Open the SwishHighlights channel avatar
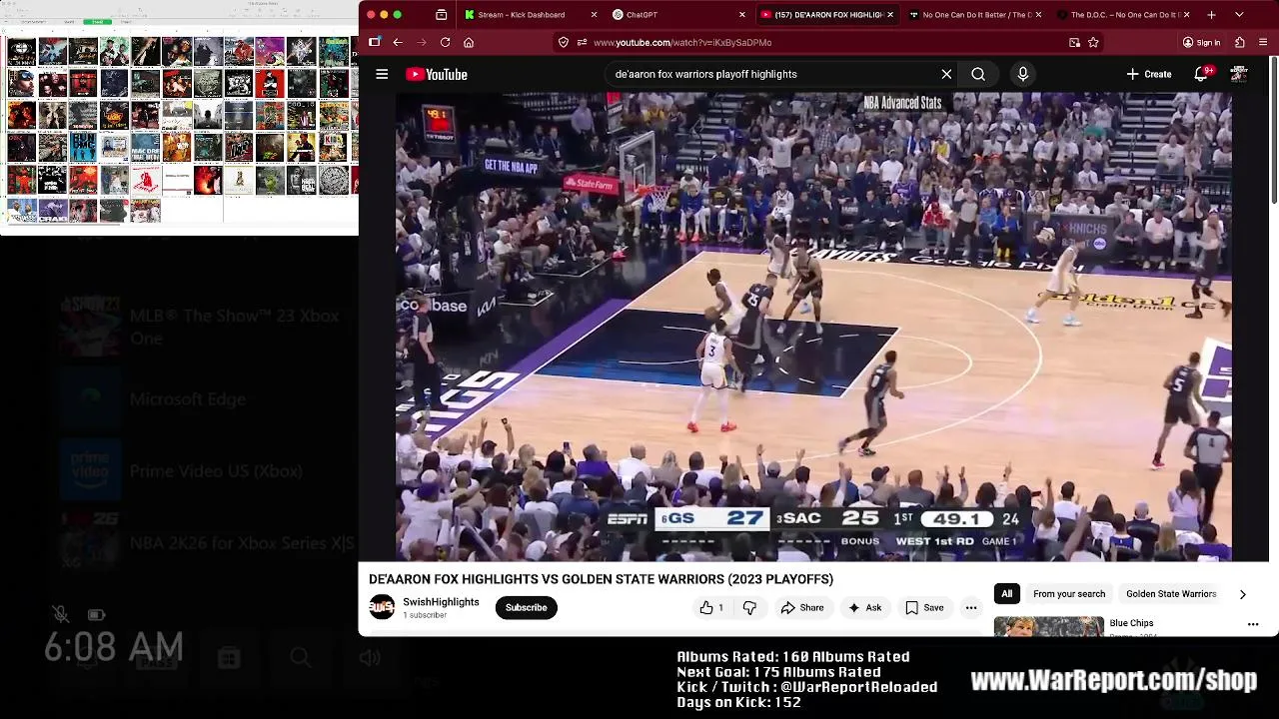Screen dimensions: 1279x719 click(382, 607)
